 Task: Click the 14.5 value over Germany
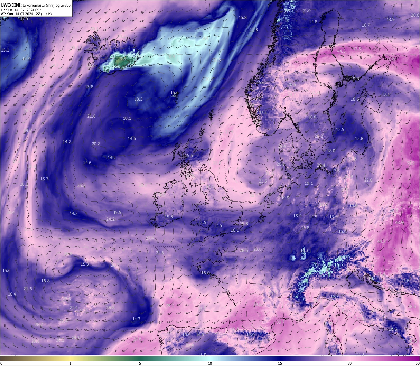(313, 217)
